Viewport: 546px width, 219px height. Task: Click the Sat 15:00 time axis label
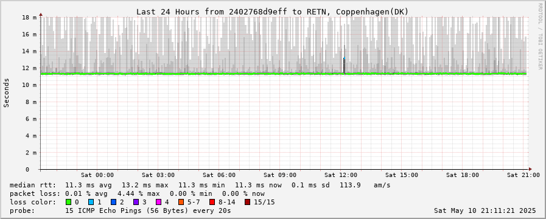(402, 175)
